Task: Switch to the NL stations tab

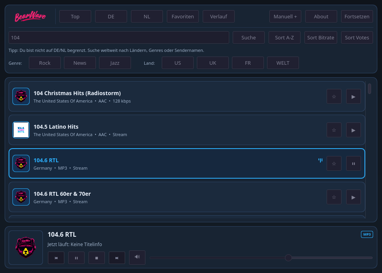Action: pyautogui.click(x=147, y=16)
